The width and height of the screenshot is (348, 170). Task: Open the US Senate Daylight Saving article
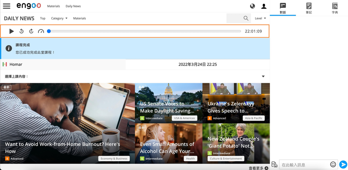coord(168,103)
